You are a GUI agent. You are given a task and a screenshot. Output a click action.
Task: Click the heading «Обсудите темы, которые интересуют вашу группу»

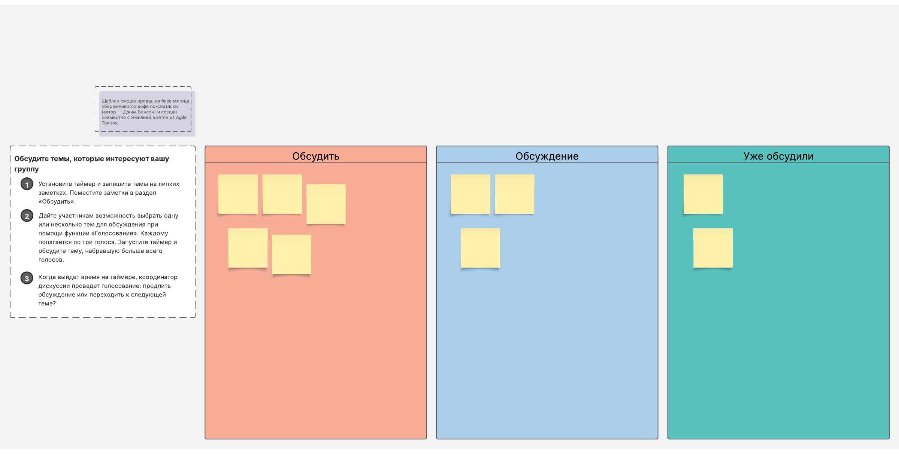[x=92, y=164]
